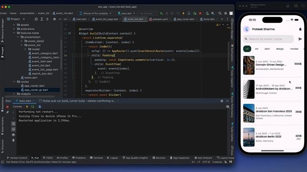Tap the droidcon Berlin 2023 event thumbnail
Image resolution: width=307 pixels, height=172 pixels.
coord(249,137)
